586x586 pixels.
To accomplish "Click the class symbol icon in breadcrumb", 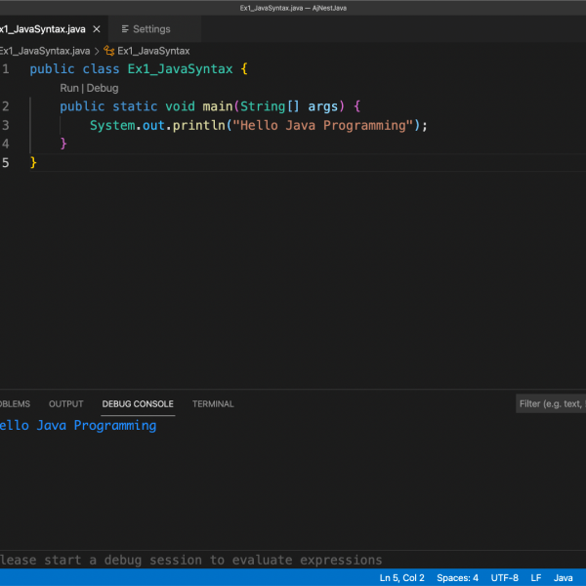I will (x=109, y=51).
